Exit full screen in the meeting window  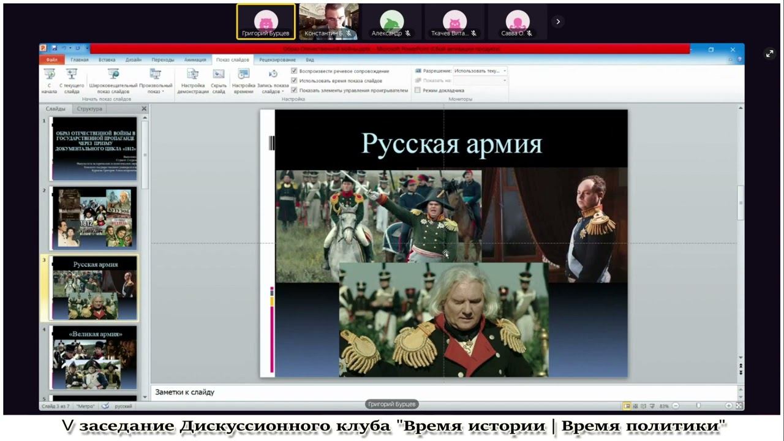click(x=770, y=53)
